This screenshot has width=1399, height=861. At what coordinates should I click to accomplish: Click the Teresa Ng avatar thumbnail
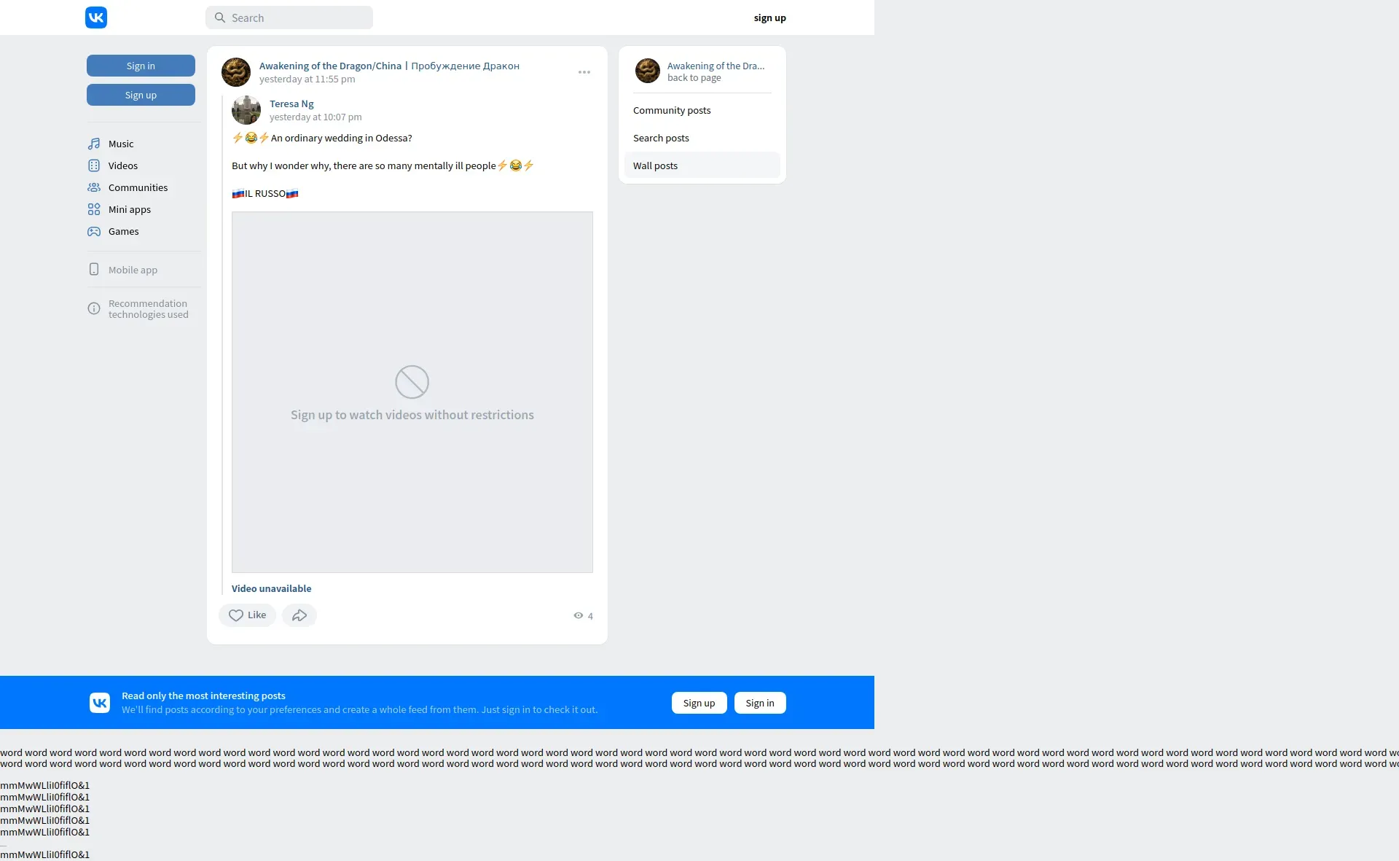click(246, 110)
